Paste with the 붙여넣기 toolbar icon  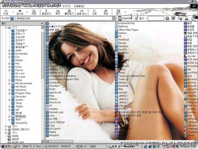pos(69,12)
